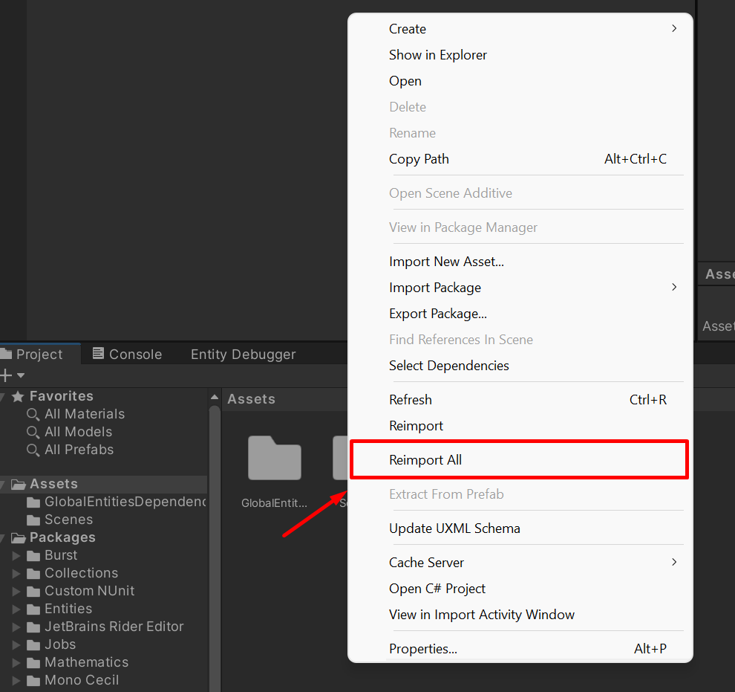Click folder tree scrollbar up arrow
This screenshot has width=735, height=692.
tap(215, 398)
